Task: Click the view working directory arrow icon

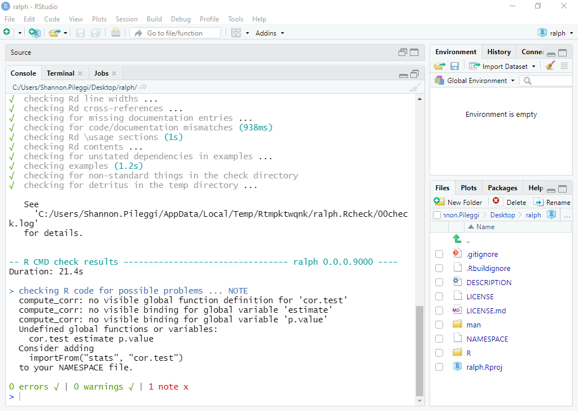Action: tap(143, 88)
